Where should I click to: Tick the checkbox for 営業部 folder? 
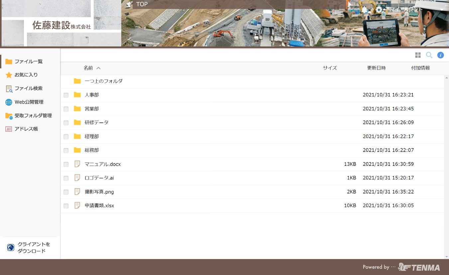coord(66,109)
